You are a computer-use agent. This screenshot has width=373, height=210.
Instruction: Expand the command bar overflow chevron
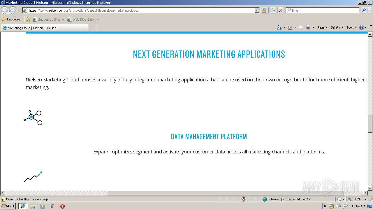370,26
